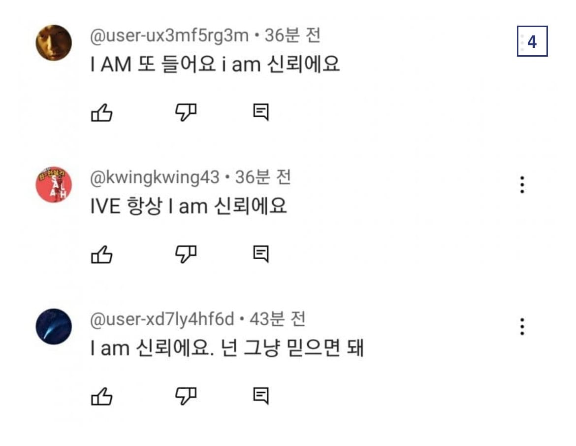Dislike the comment by @user-xd7ly4hf6d
The width and height of the screenshot is (576, 446).
[186, 396]
